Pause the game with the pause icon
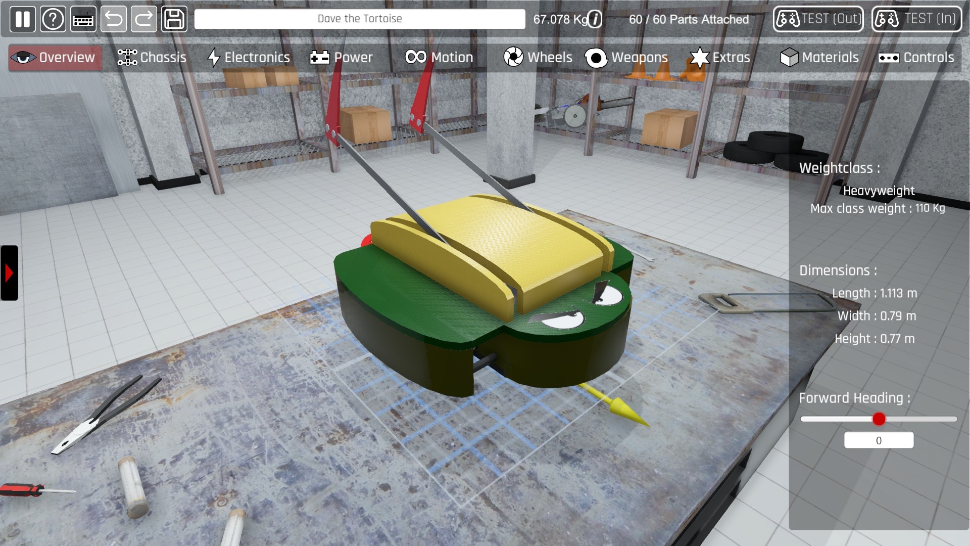This screenshot has height=546, width=970. click(22, 19)
